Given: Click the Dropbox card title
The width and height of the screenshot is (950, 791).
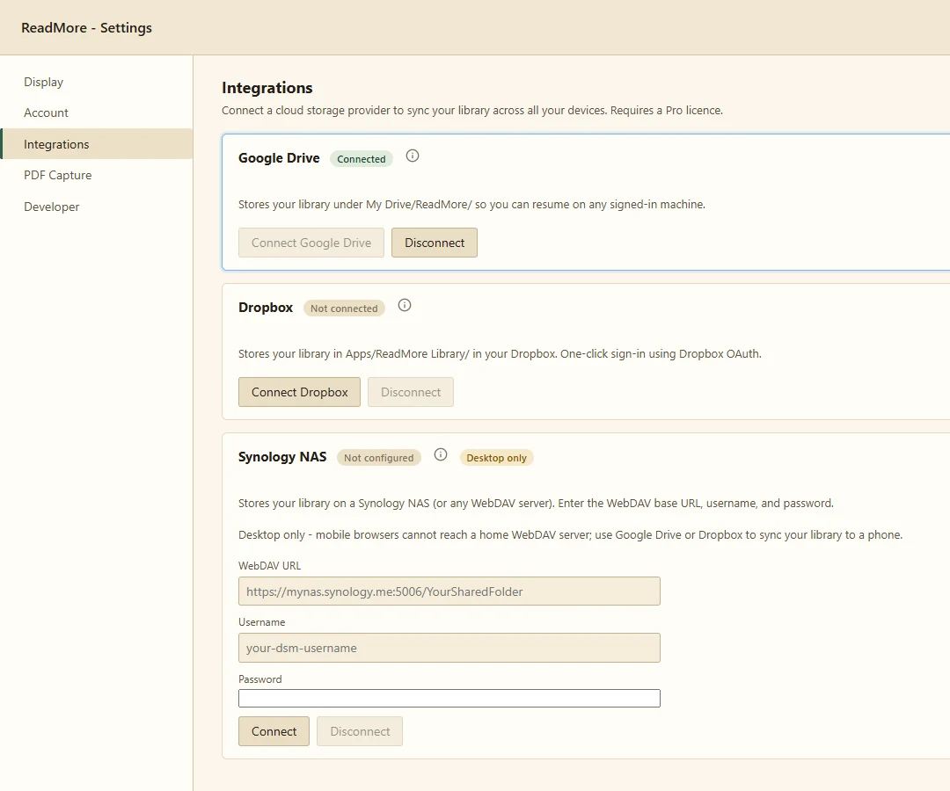Looking at the screenshot, I should pyautogui.click(x=266, y=308).
